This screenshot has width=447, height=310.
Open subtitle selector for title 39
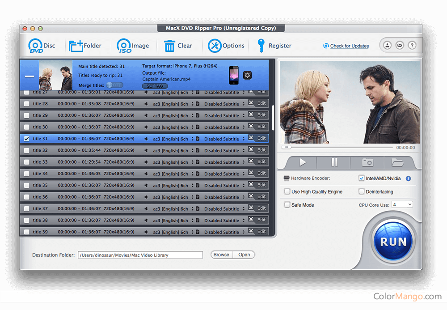[224, 232]
